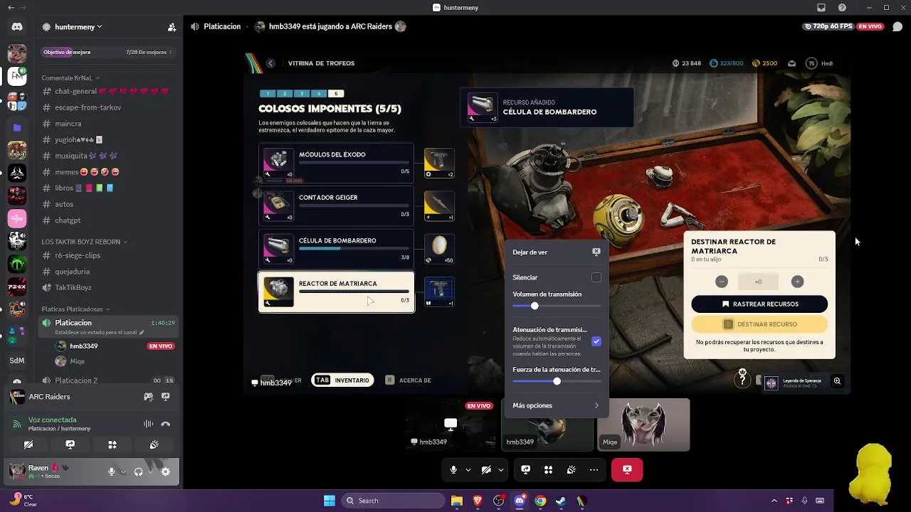Mute the microphone in bottom call bar
Image resolution: width=911 pixels, height=512 pixels.
tap(453, 469)
